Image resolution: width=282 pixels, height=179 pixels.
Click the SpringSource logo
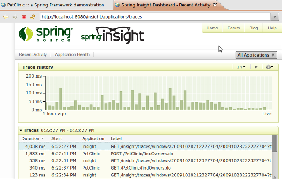(46, 34)
